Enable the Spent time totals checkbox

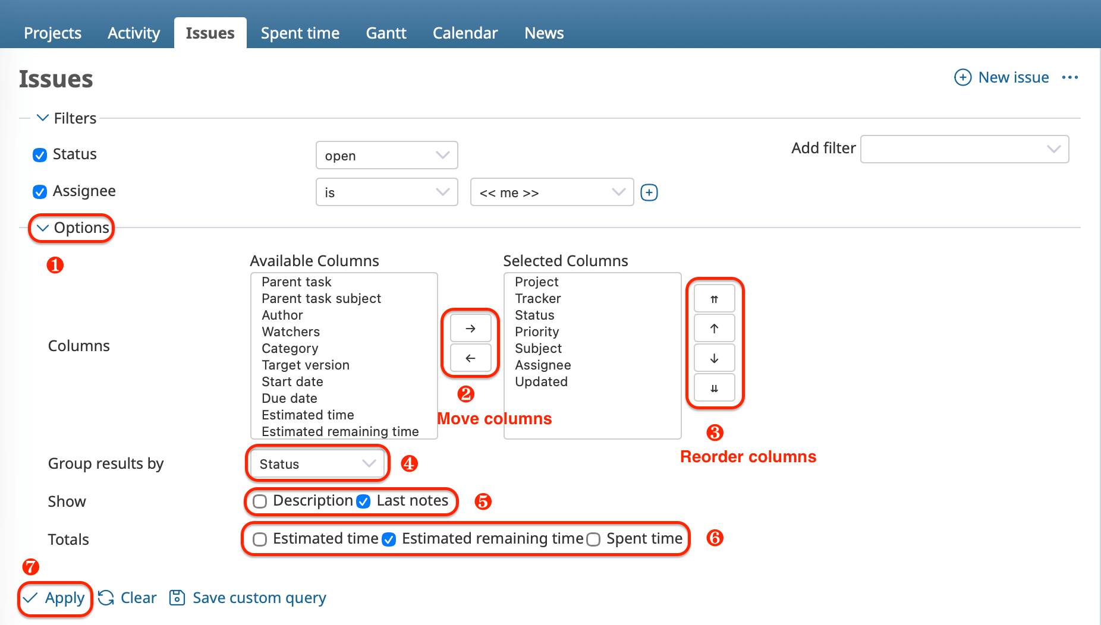593,539
